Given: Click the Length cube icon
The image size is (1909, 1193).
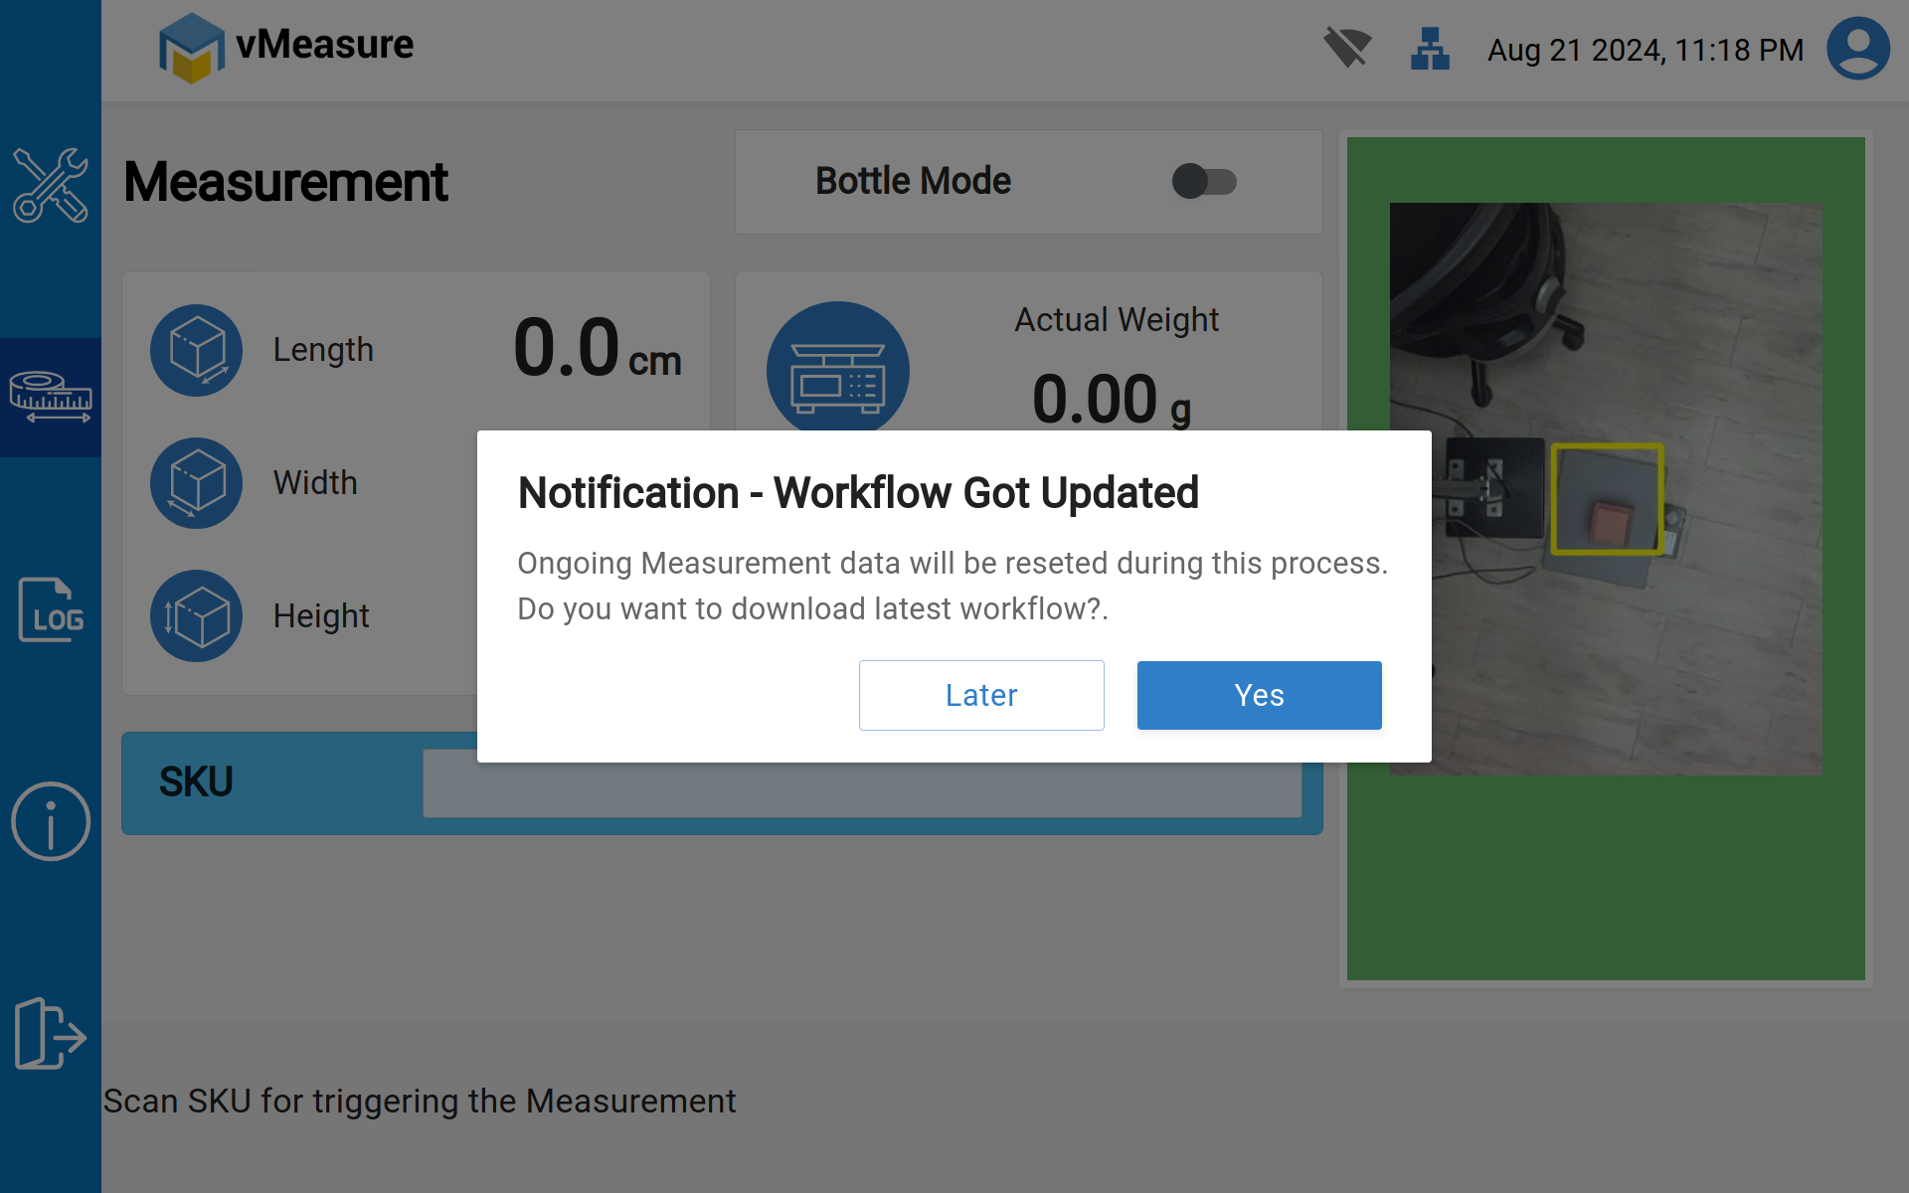Looking at the screenshot, I should (197, 350).
